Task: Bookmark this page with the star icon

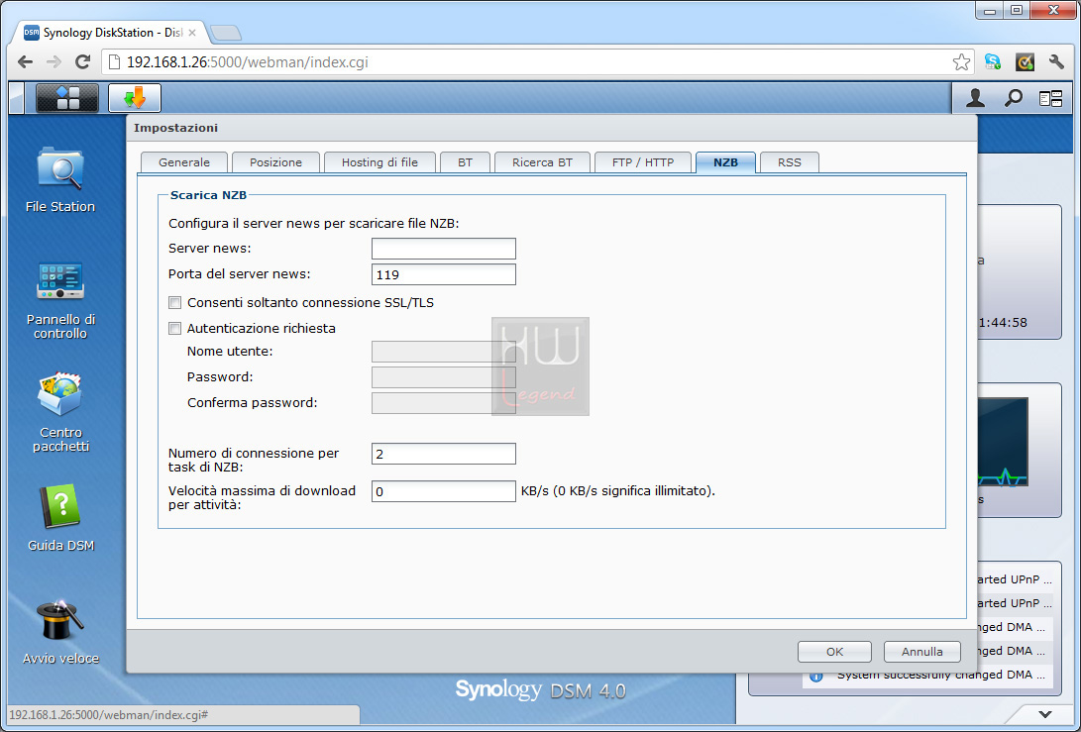Action: pyautogui.click(x=961, y=62)
